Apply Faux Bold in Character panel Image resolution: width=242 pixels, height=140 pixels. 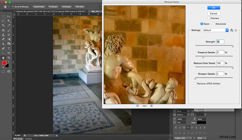[x=176, y=128]
